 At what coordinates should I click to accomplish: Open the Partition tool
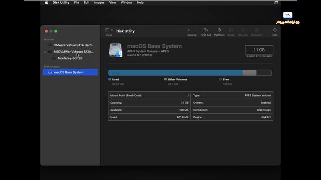click(219, 30)
